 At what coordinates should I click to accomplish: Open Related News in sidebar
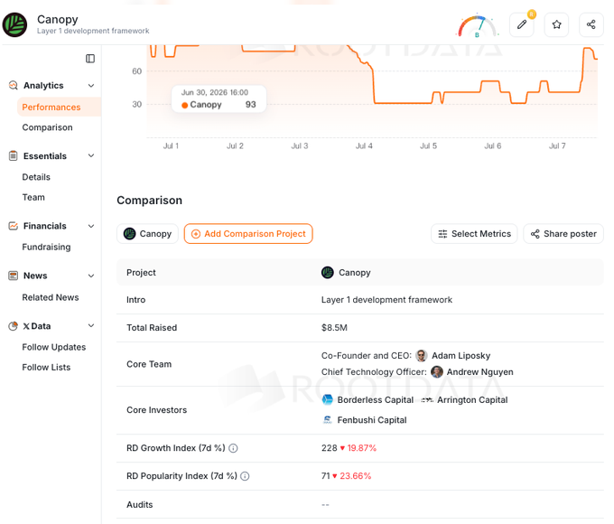tap(51, 297)
